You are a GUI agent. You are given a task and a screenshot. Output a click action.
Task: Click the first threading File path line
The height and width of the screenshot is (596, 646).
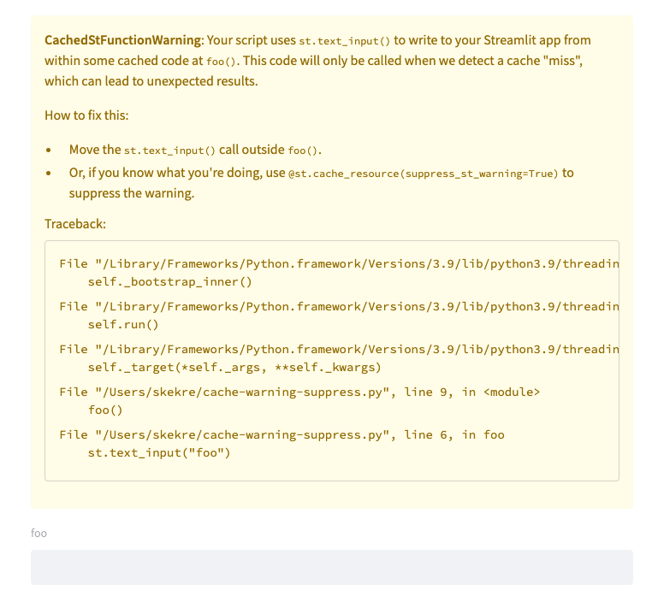click(x=339, y=264)
